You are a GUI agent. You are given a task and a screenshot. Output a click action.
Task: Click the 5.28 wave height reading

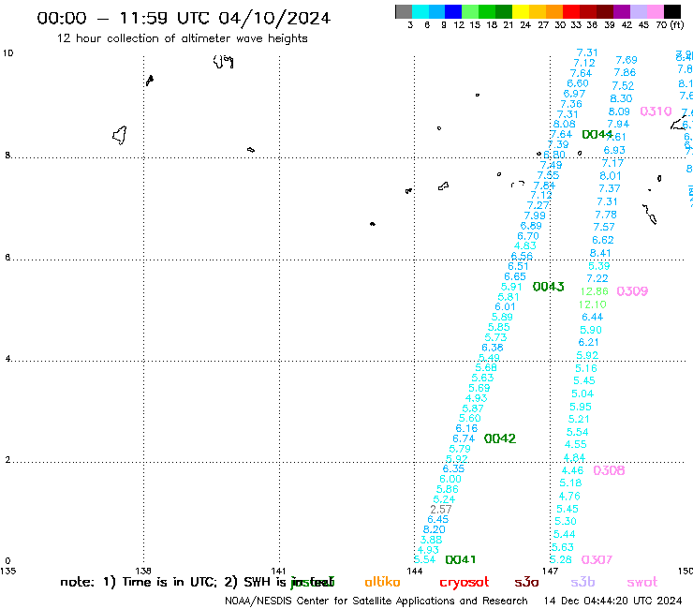561,560
